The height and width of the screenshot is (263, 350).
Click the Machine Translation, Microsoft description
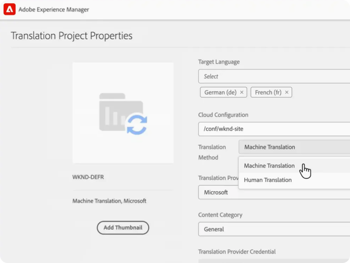[x=109, y=201]
